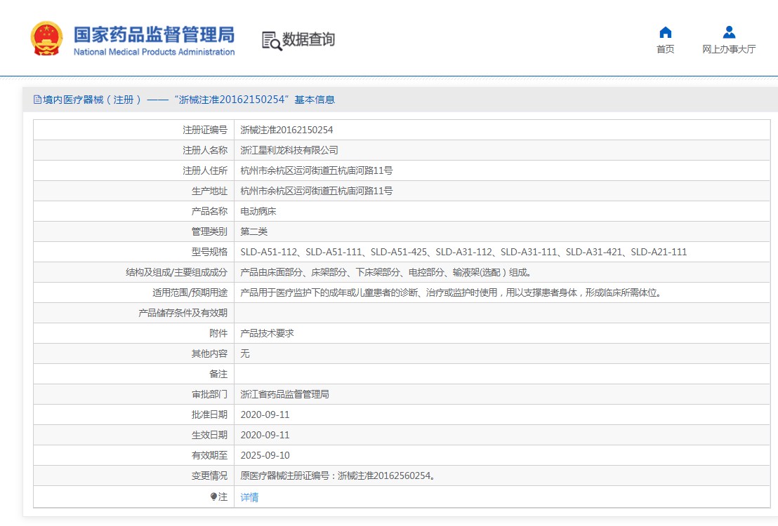Click the 生产地址 label cell
Screen dimensions: 778x526
point(134,191)
